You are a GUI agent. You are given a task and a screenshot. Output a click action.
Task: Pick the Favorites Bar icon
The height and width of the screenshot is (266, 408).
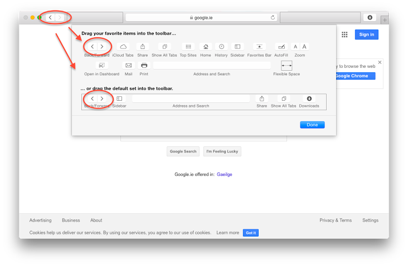click(259, 47)
